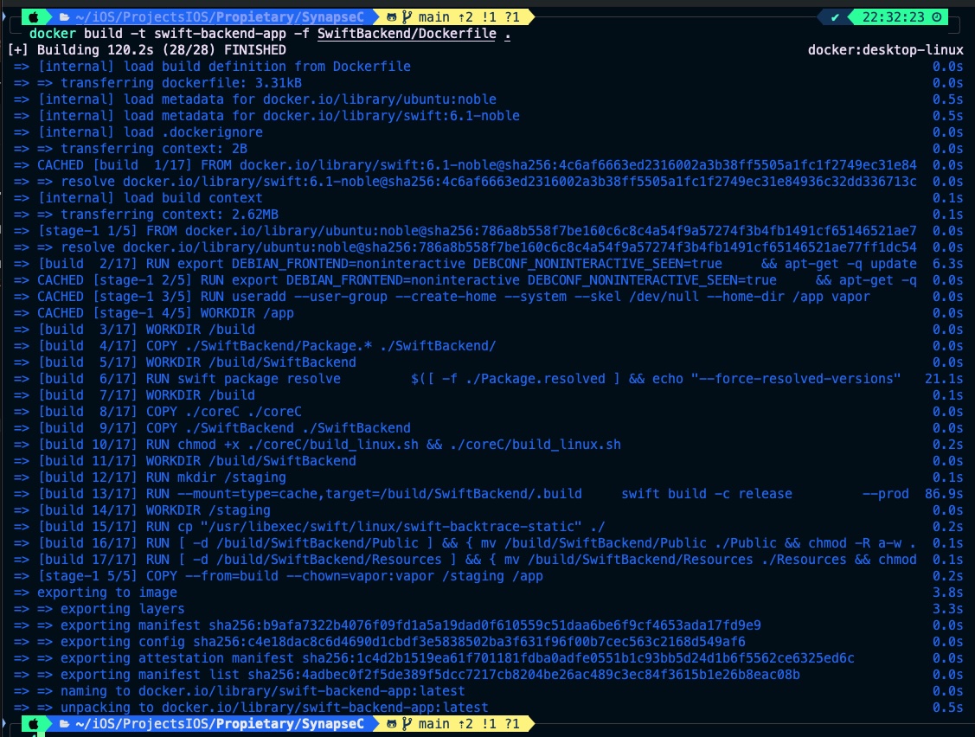Image resolution: width=975 pixels, height=737 pixels.
Task: Click the green checkmark status icon
Action: [835, 17]
